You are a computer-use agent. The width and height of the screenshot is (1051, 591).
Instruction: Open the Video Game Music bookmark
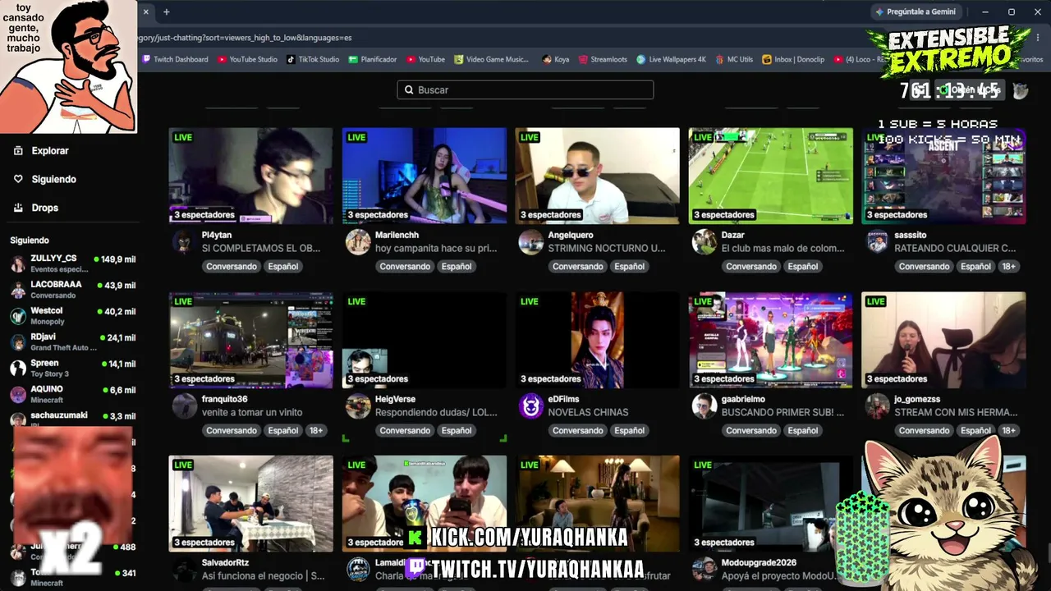click(491, 59)
